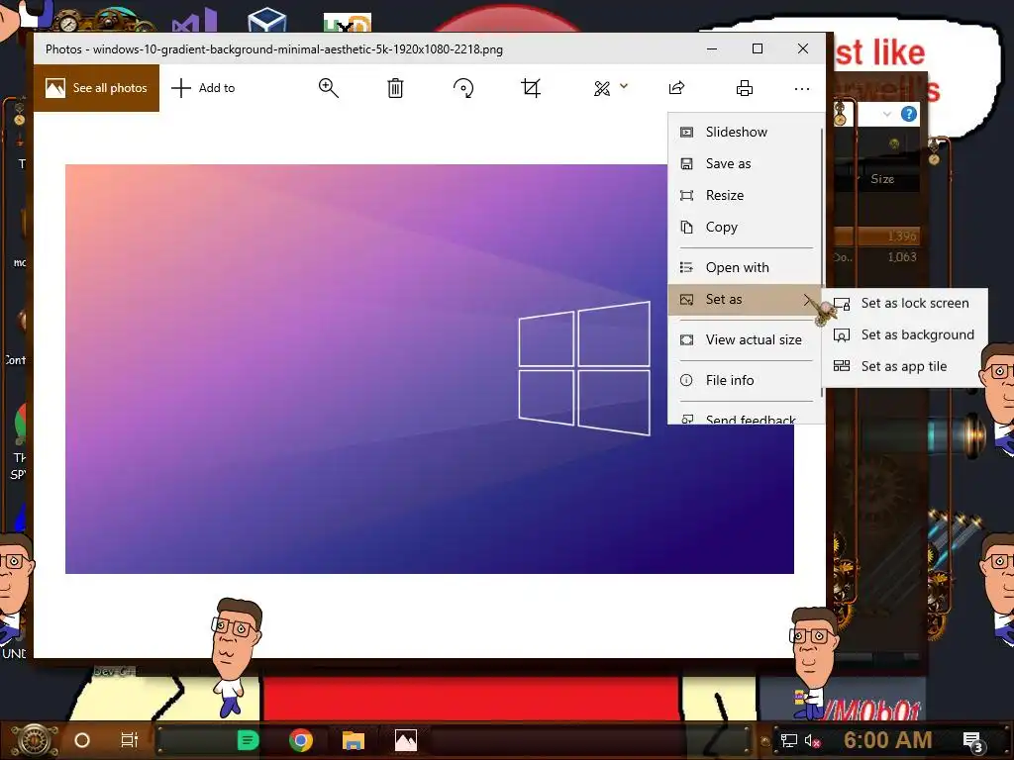The width and height of the screenshot is (1014, 760).
Task: Click the background picture icon in submenu
Action: pos(842,335)
